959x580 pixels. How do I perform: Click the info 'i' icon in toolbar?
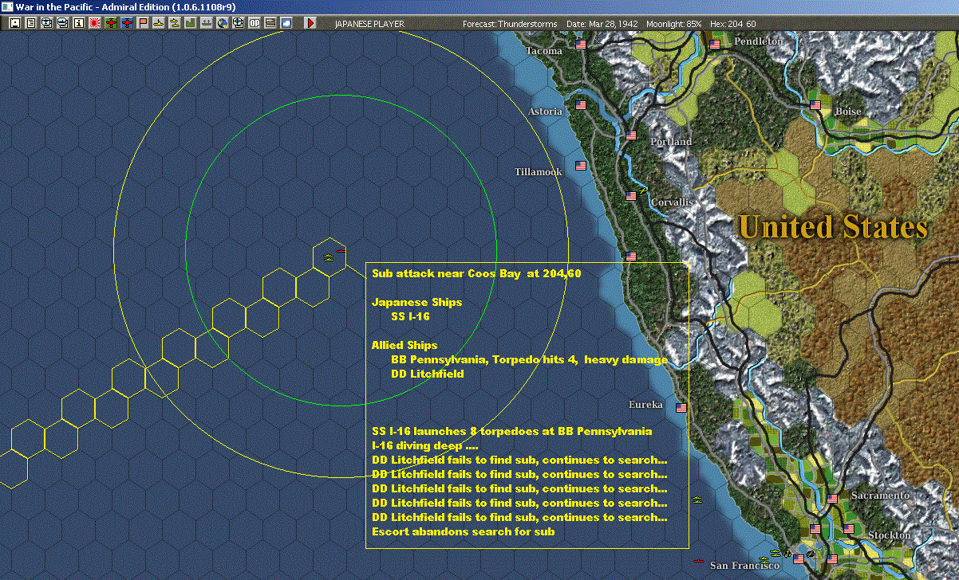(78, 23)
